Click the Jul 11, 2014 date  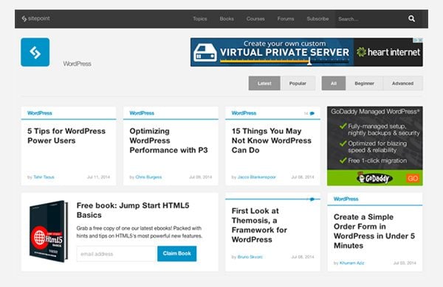tap(98, 177)
